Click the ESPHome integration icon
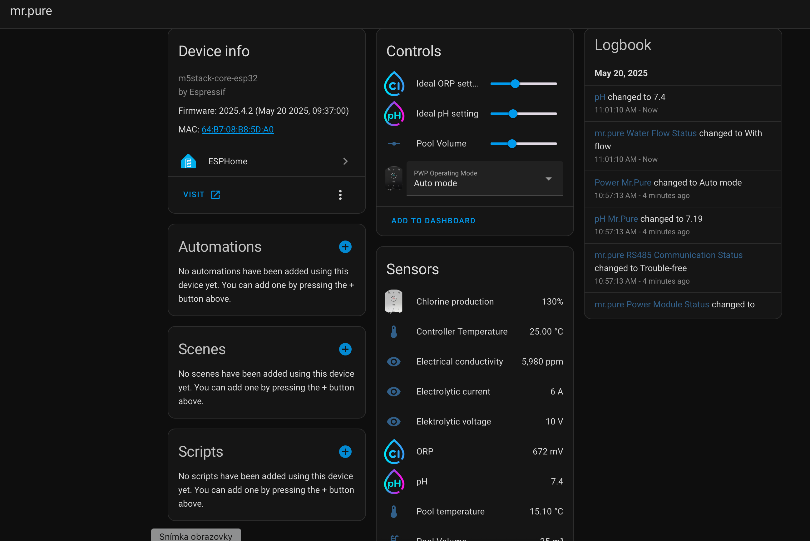Image resolution: width=810 pixels, height=541 pixels. point(188,161)
